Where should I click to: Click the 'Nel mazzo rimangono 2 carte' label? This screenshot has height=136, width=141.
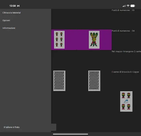click(126, 51)
